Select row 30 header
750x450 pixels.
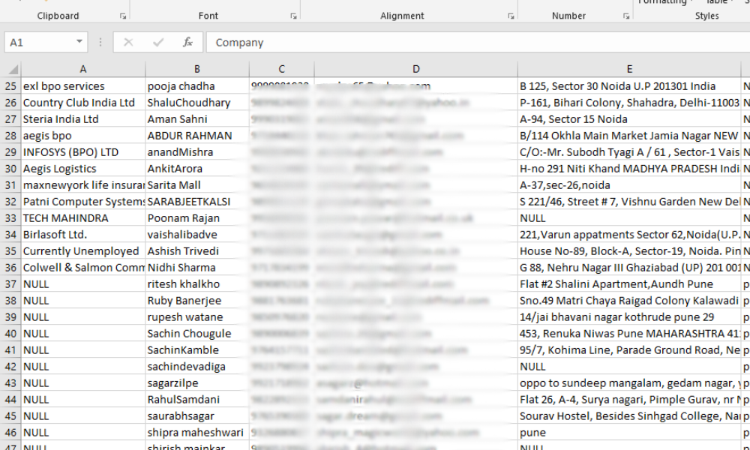[10, 169]
